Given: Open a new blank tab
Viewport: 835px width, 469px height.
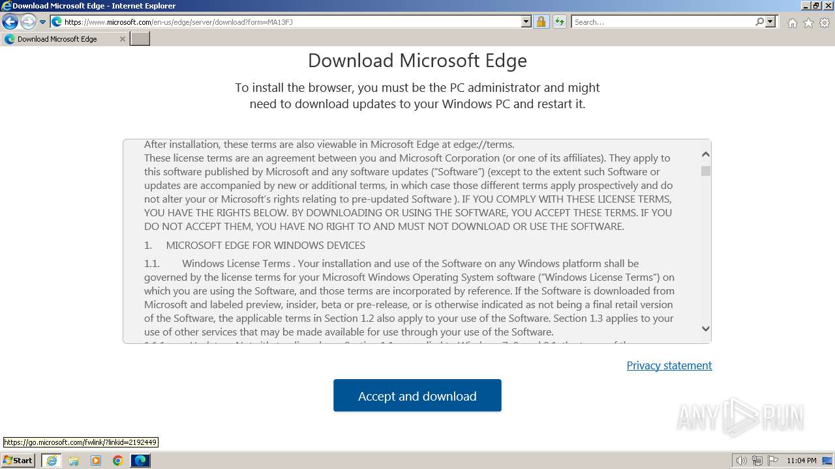Looking at the screenshot, I should coord(140,39).
